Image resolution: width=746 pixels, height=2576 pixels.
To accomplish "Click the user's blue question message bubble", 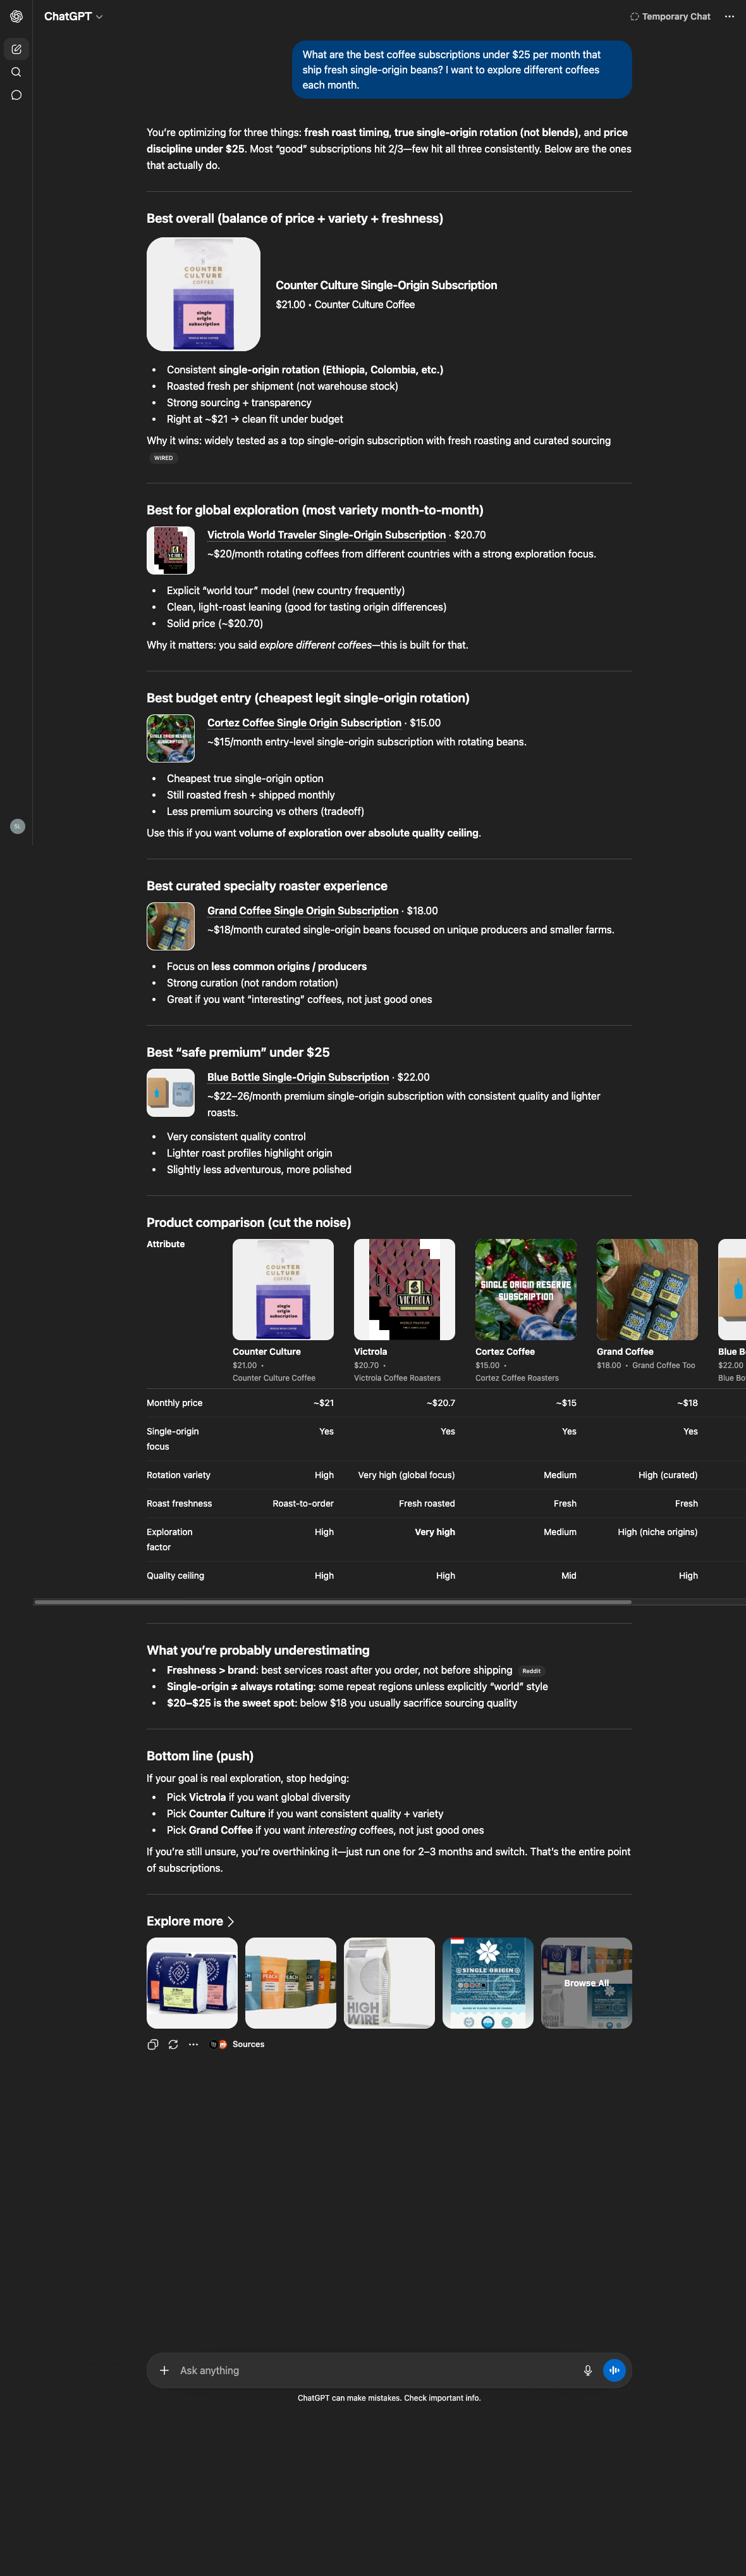I will point(462,70).
